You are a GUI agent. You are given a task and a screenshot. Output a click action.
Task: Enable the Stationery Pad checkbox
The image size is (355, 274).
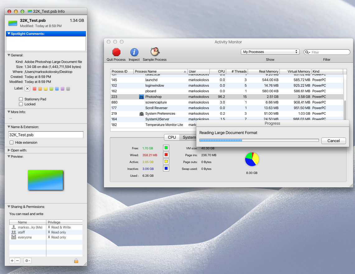[x=21, y=99]
